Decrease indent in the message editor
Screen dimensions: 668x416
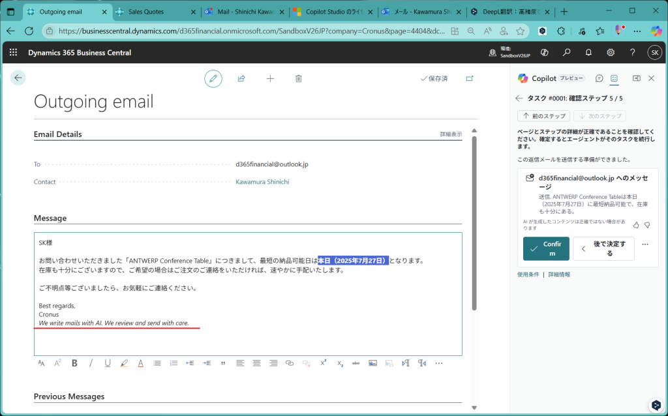(x=190, y=363)
